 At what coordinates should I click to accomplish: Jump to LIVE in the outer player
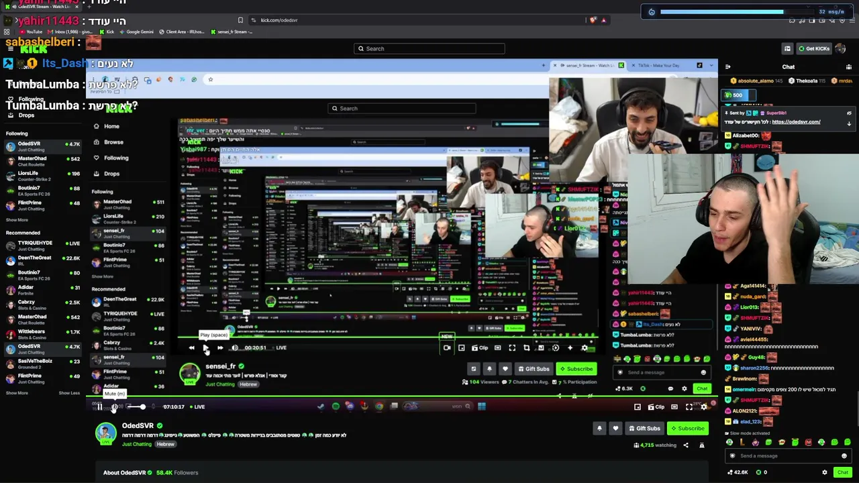point(199,407)
